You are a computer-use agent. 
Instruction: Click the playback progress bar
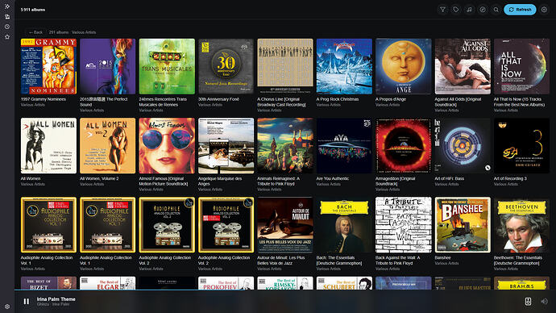pos(285,290)
